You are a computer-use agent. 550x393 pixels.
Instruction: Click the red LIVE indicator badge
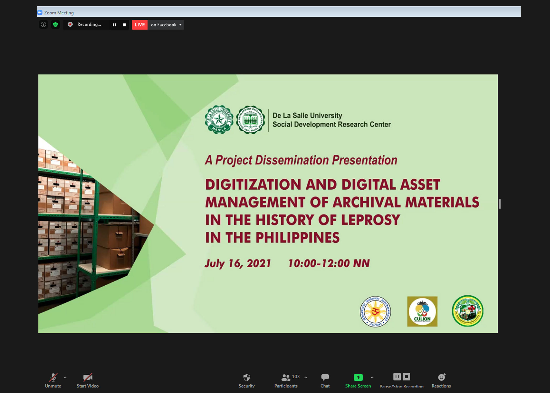[140, 25]
